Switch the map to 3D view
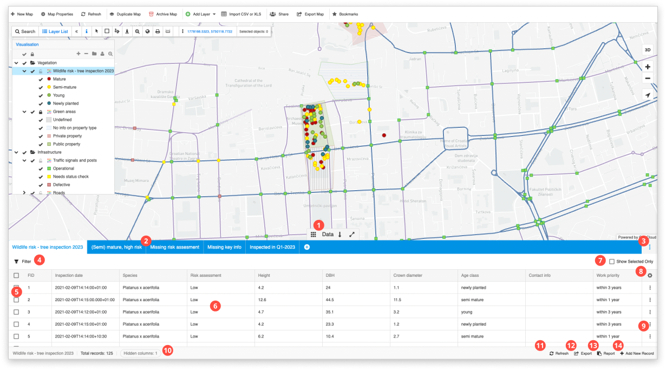This screenshot has width=666, height=370. [x=648, y=49]
